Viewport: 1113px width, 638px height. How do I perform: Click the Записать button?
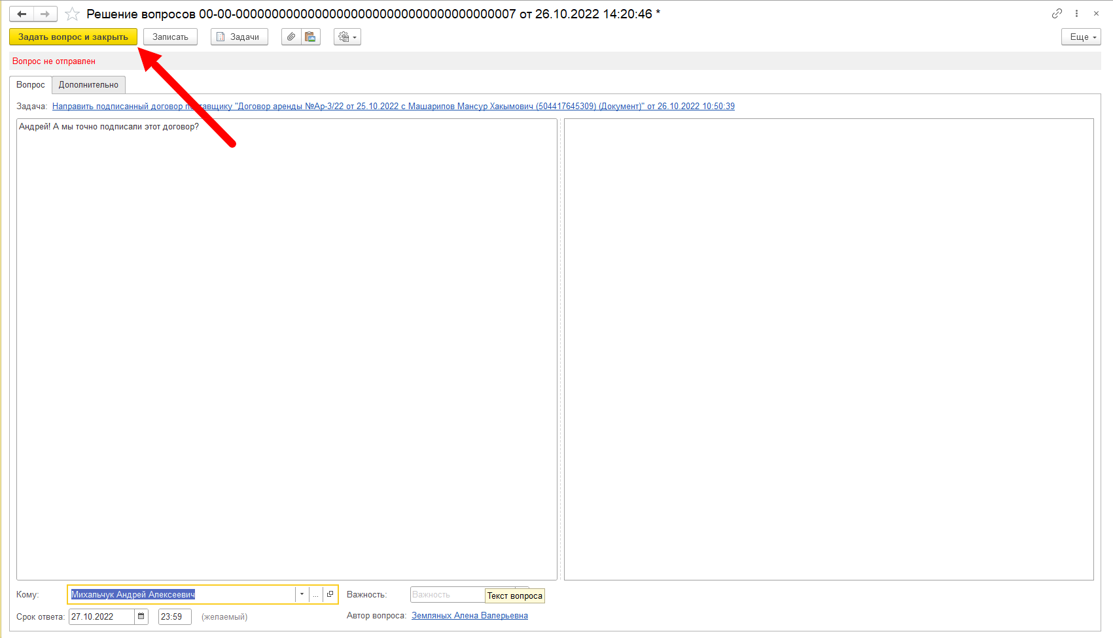tap(170, 37)
